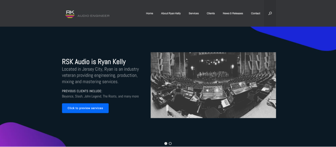Open the search magnifier icon
The image size is (336, 147).
[270, 13]
